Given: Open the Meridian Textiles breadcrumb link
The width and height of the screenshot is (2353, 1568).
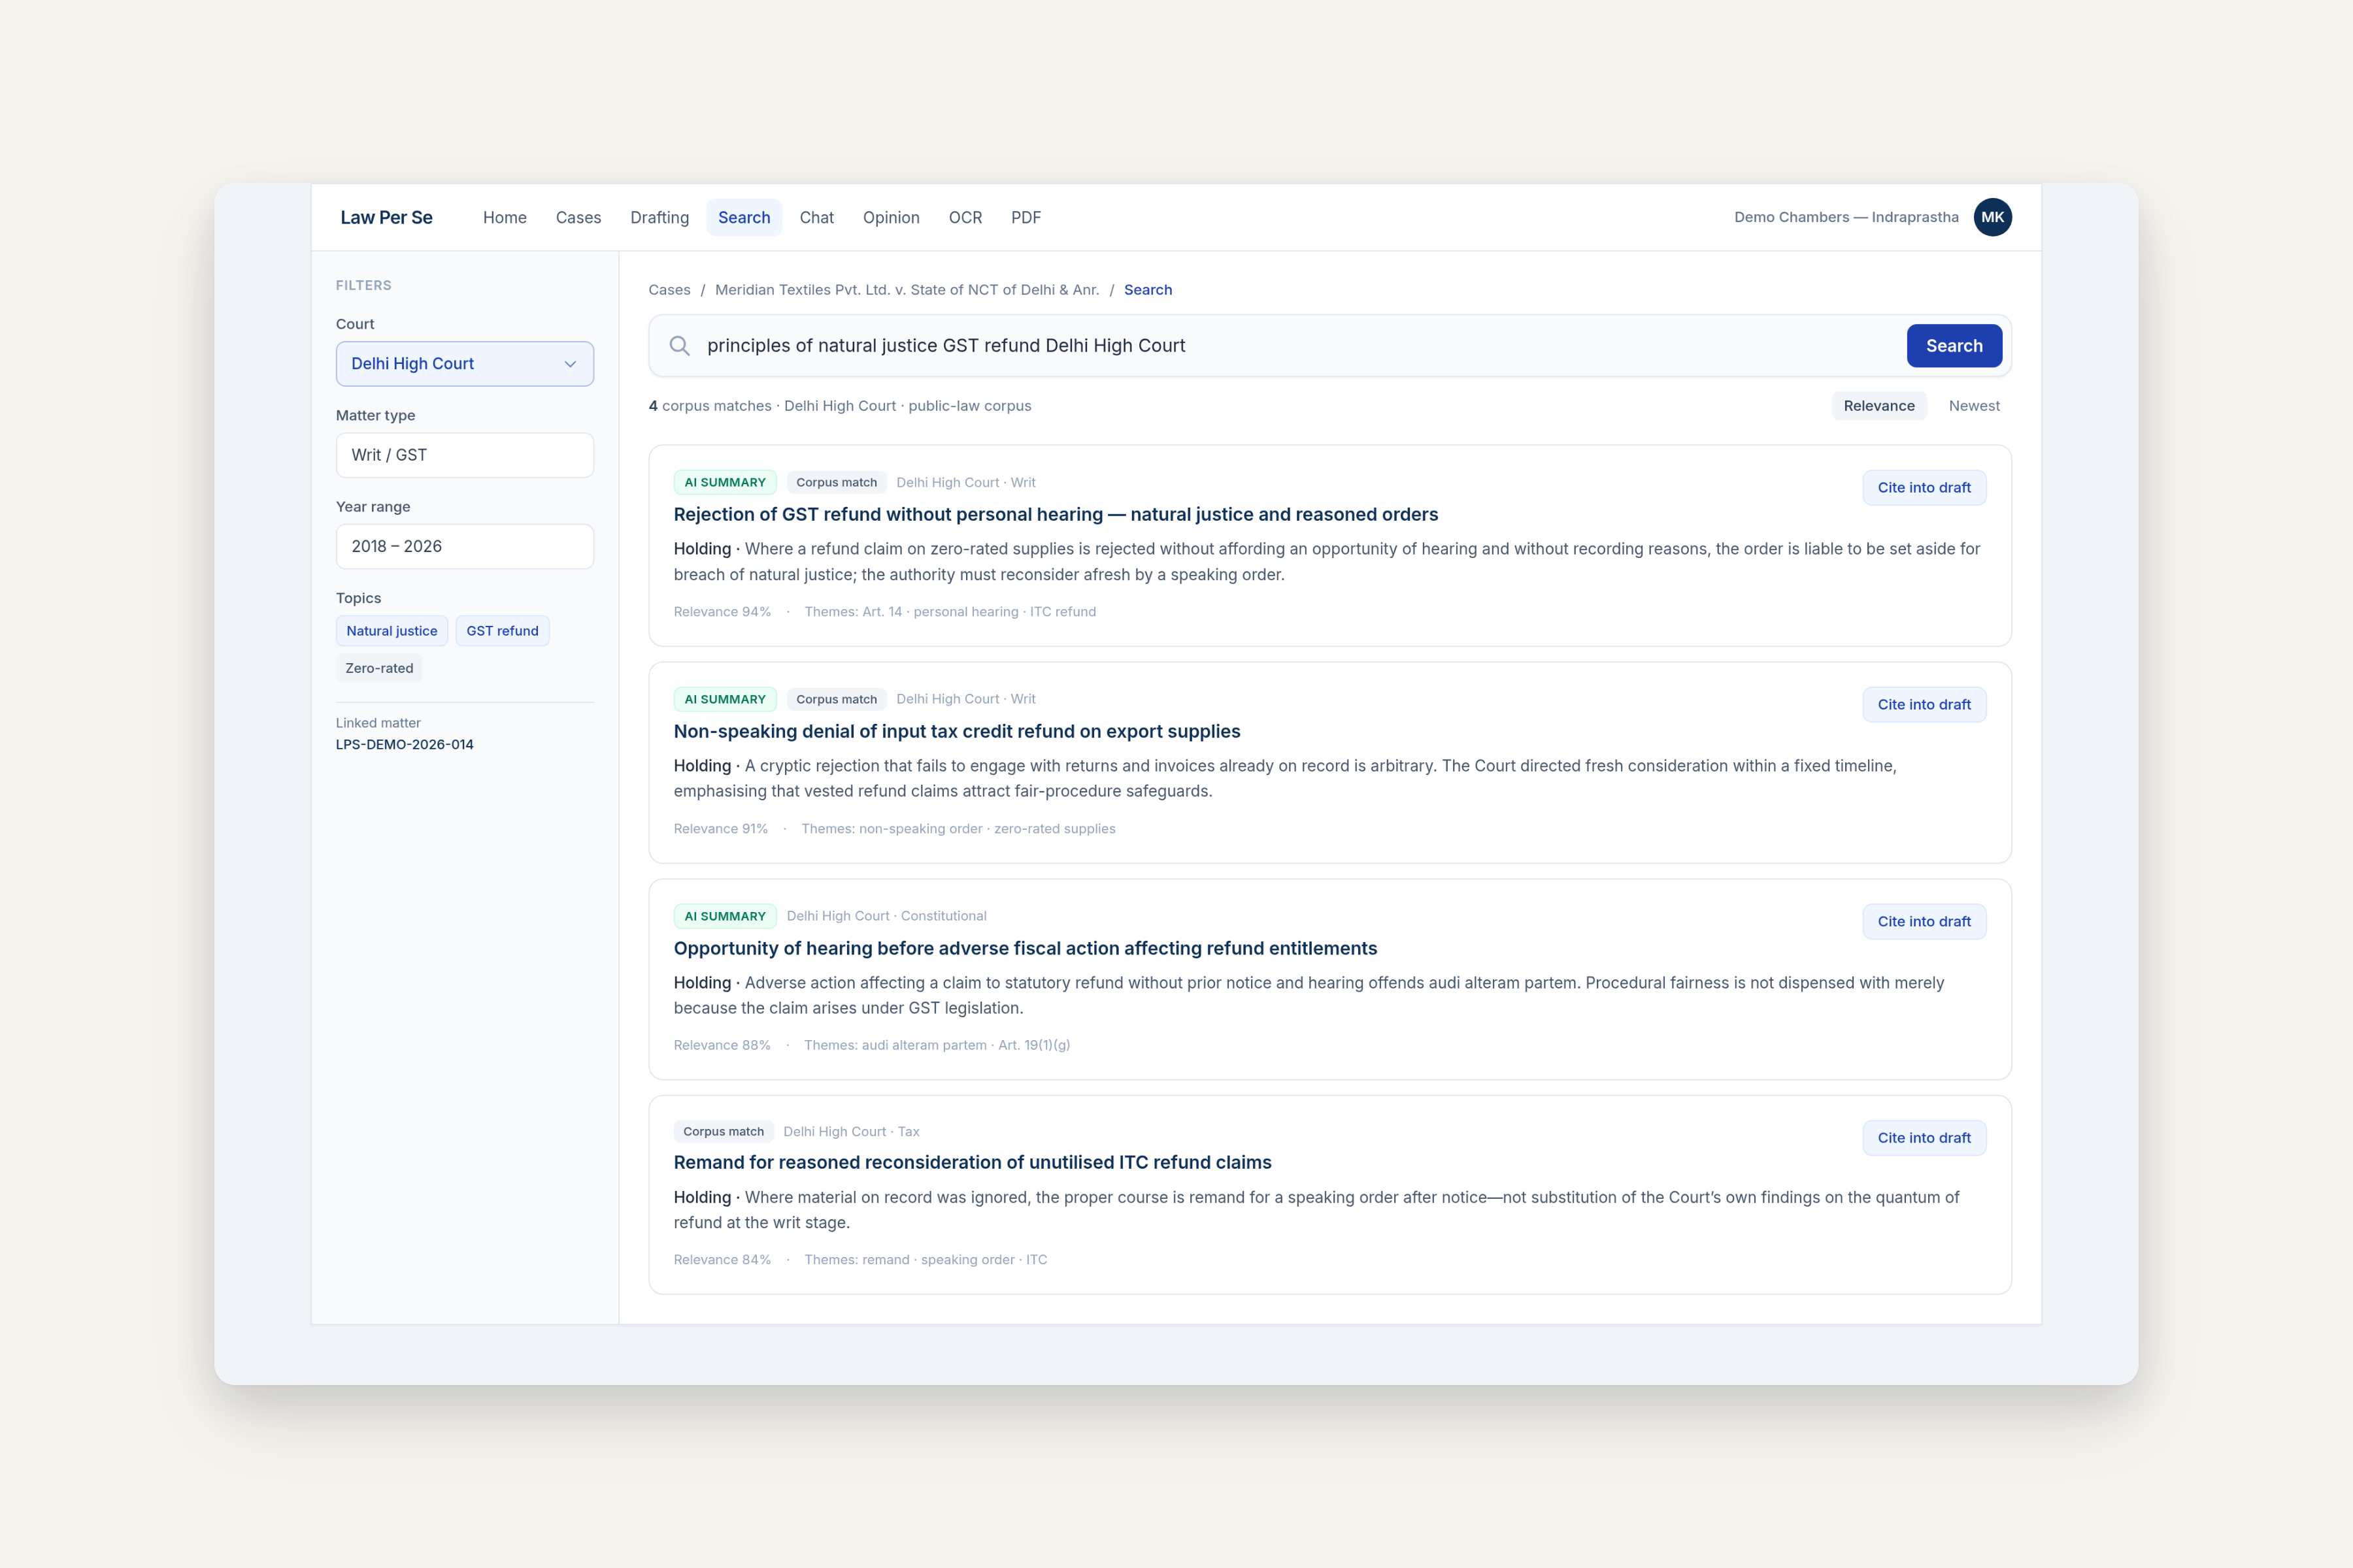Looking at the screenshot, I should click(907, 290).
